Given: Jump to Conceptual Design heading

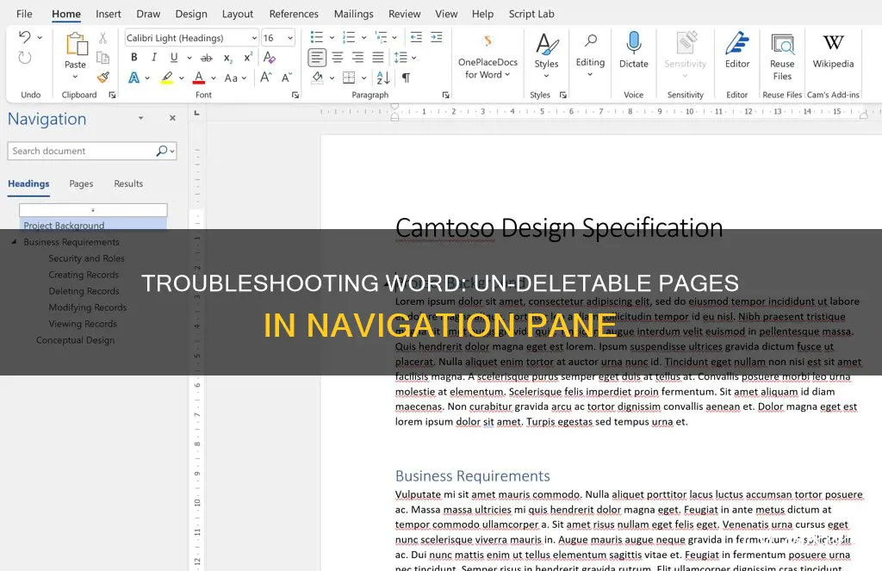Looking at the screenshot, I should (x=76, y=340).
